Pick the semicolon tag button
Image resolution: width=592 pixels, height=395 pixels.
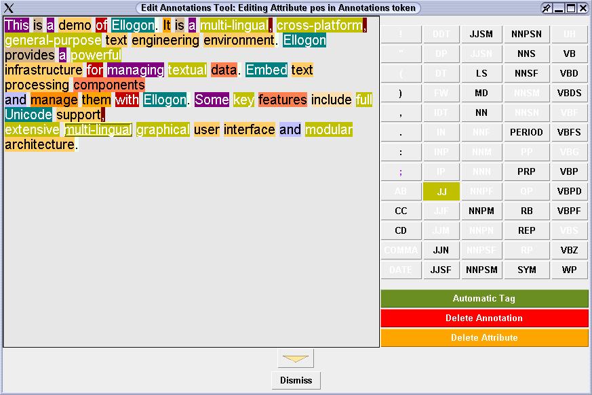pos(401,171)
